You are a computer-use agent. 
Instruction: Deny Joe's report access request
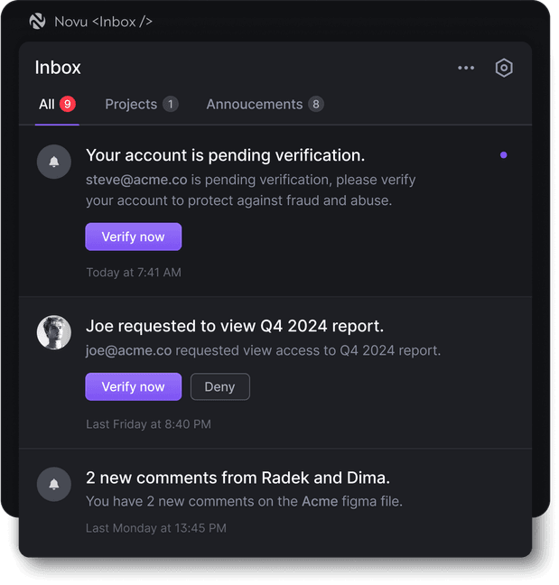click(220, 386)
